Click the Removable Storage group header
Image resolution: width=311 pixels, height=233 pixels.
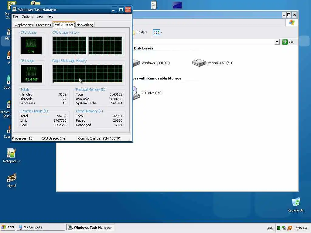click(x=157, y=78)
